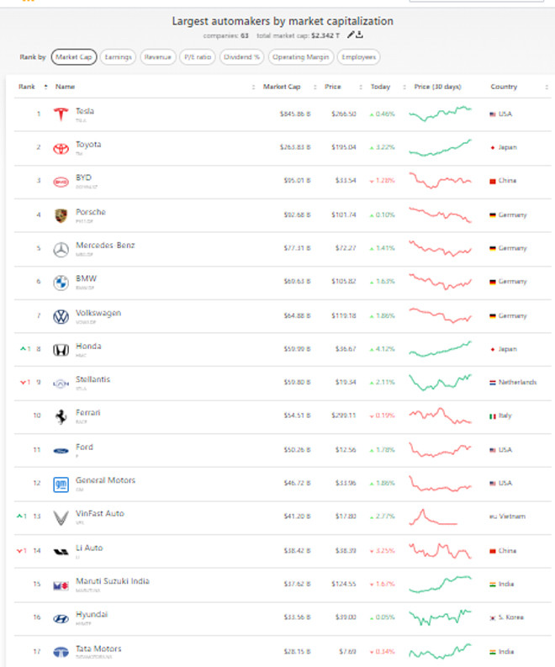View Honda 30-day price chart
Image resolution: width=555 pixels, height=667 pixels.
coord(441,349)
